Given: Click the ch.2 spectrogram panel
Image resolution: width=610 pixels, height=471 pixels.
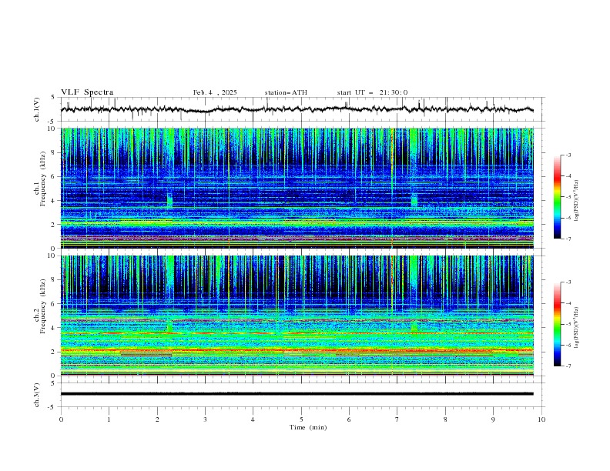Looking at the screenshot, I should tap(297, 316).
